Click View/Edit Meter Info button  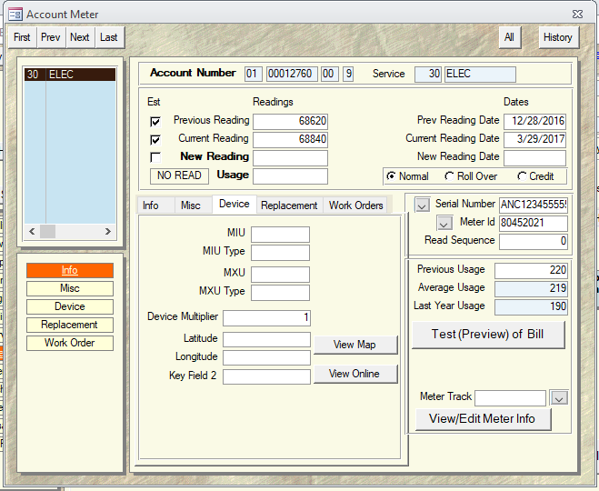483,419
